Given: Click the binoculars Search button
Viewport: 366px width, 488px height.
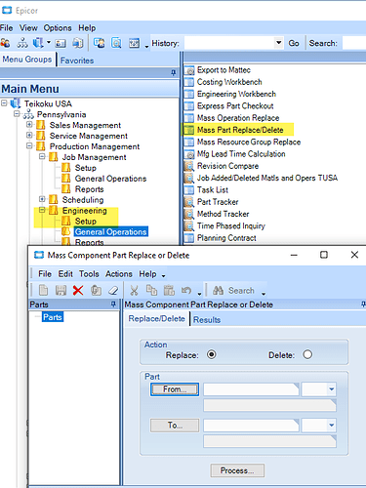Looking at the screenshot, I should coord(233,290).
